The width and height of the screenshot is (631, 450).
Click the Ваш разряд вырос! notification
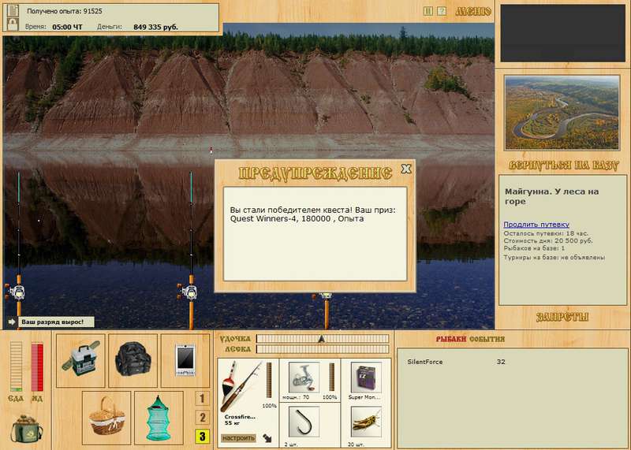pos(56,322)
